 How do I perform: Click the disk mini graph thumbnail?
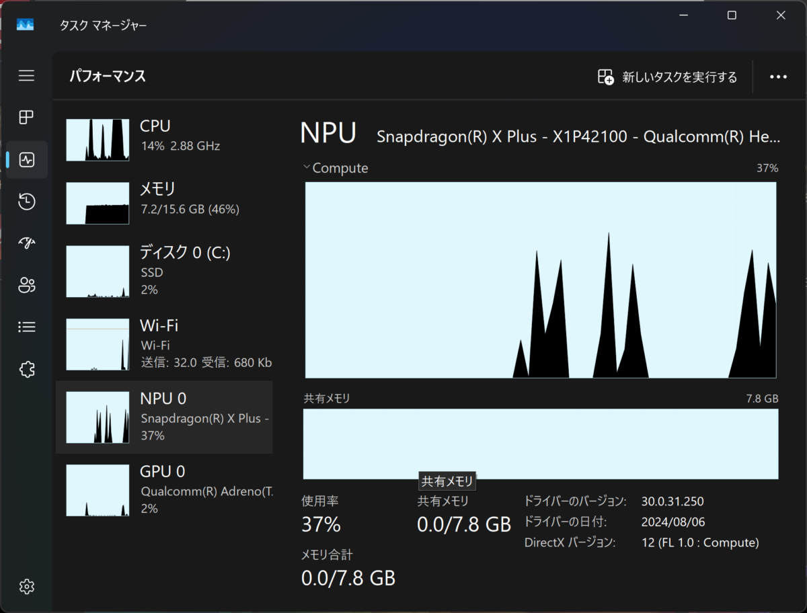point(98,272)
